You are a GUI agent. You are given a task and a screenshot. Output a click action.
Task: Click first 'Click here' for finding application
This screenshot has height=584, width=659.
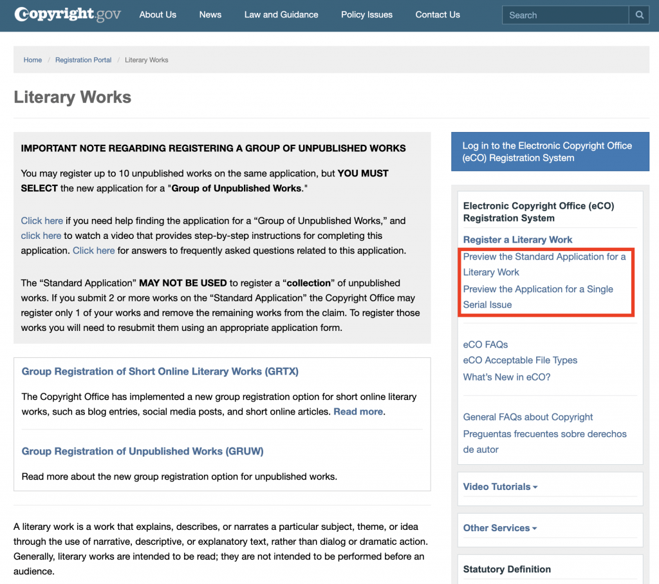42,221
